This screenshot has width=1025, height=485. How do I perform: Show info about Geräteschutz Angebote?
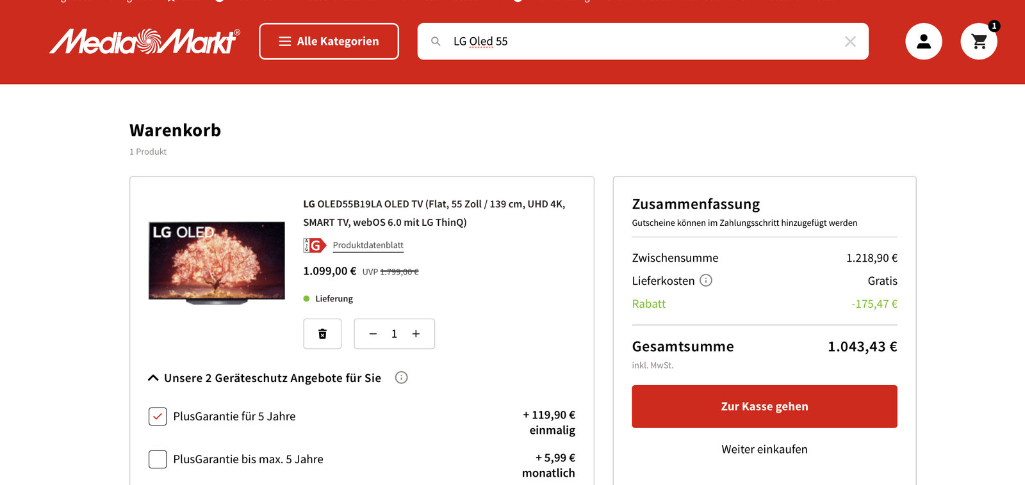(402, 378)
